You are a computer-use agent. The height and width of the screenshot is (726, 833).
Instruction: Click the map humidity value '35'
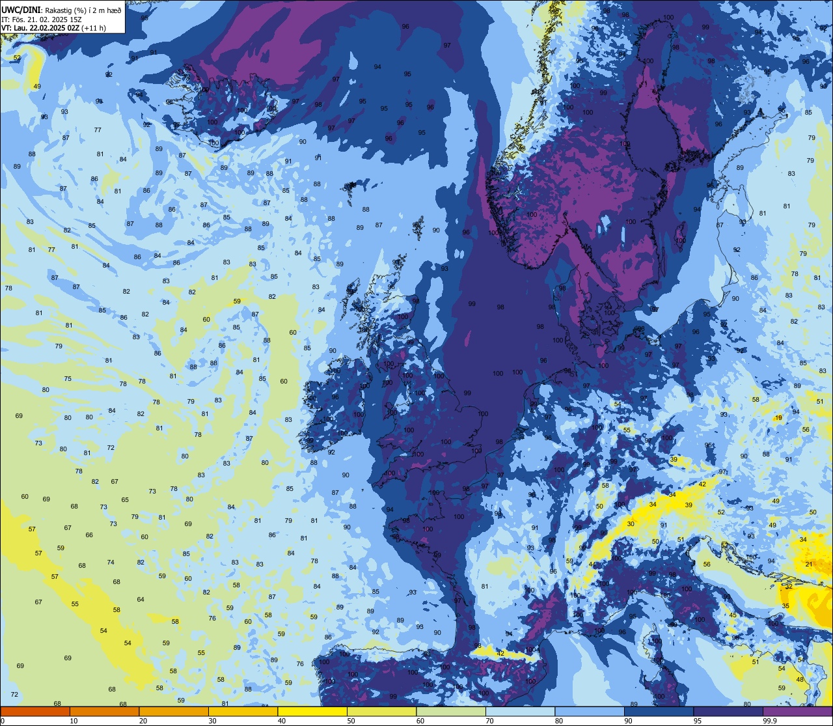[785, 606]
